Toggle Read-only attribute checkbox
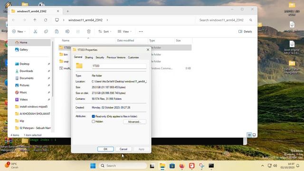Viewport: 304px width, 171px height. click(93, 116)
